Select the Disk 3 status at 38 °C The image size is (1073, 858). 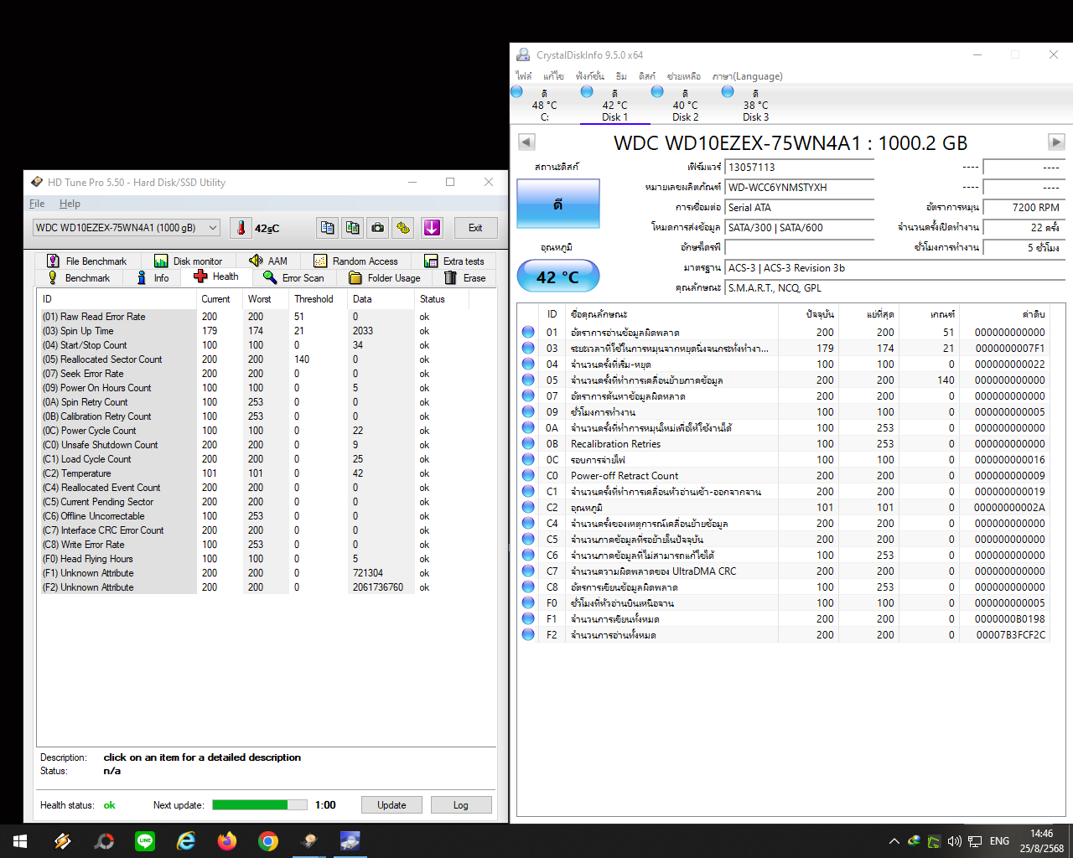point(755,106)
